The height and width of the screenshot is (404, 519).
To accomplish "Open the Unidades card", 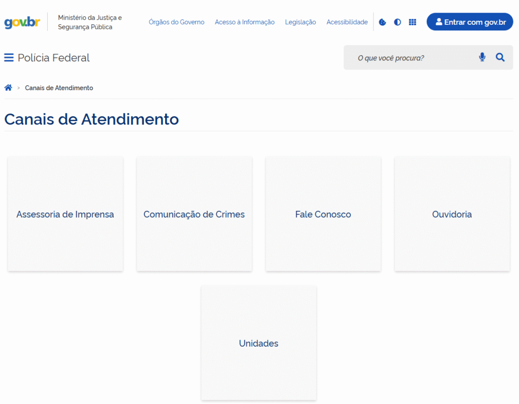I will [258, 343].
